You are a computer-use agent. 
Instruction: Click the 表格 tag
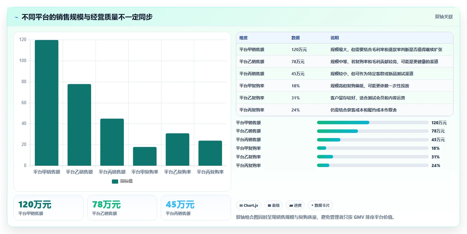(x=274, y=205)
